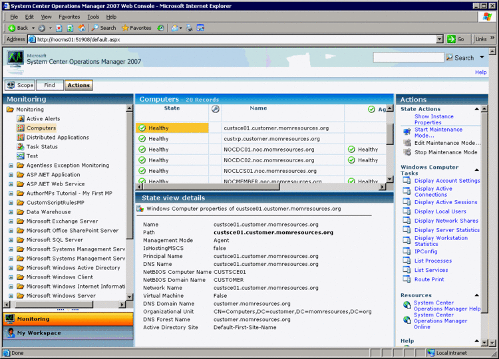Viewport: 499px width, 359px height.
Task: Collapse the State Actions section
Action: click(x=477, y=109)
